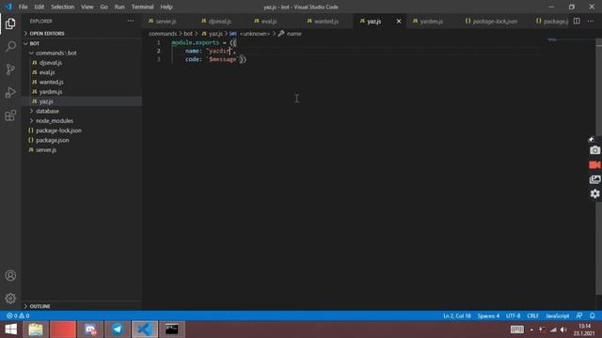This screenshot has width=602, height=338.
Task: Show hidden system tray icons arrow
Action: [x=531, y=330]
